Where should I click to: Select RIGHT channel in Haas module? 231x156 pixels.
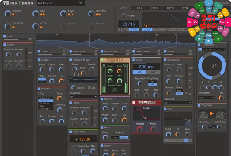123,138
